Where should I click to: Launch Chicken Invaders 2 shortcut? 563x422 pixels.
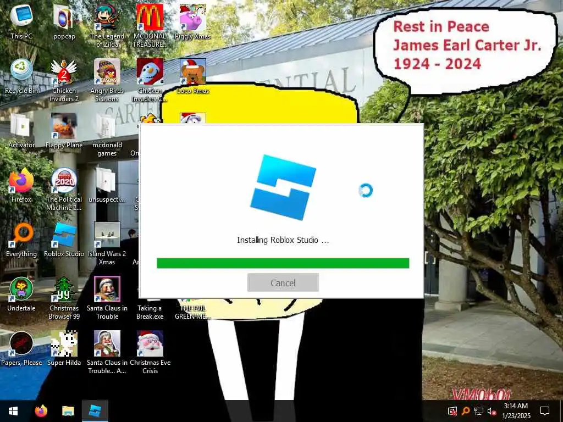(x=64, y=80)
